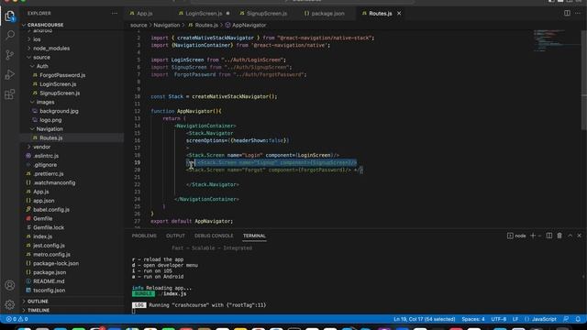Expand the vendor folder
The image size is (587, 330).
pos(41,147)
